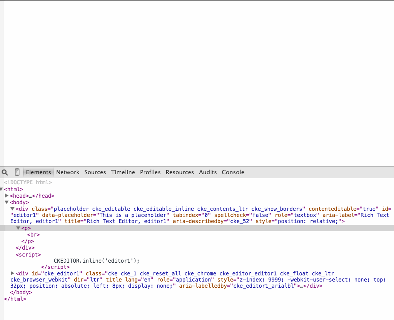The height and width of the screenshot is (320, 394).
Task: Open the Sources tab
Action: tap(95, 172)
